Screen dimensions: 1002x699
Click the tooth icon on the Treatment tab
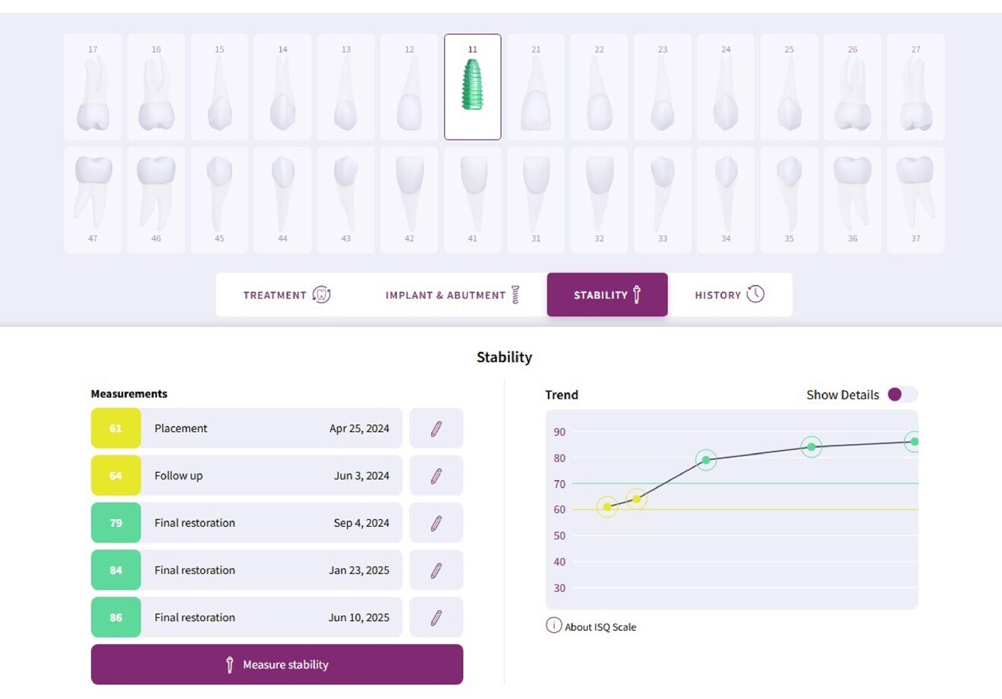pyautogui.click(x=322, y=294)
